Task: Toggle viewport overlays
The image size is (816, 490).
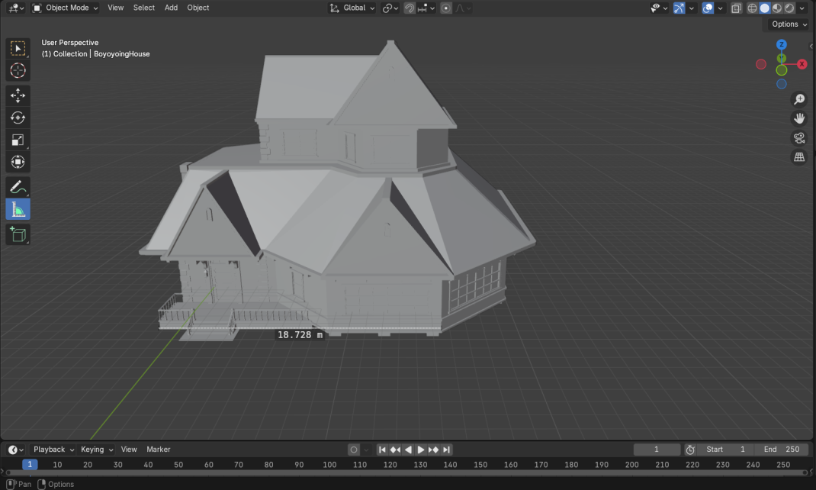Action: (x=708, y=8)
